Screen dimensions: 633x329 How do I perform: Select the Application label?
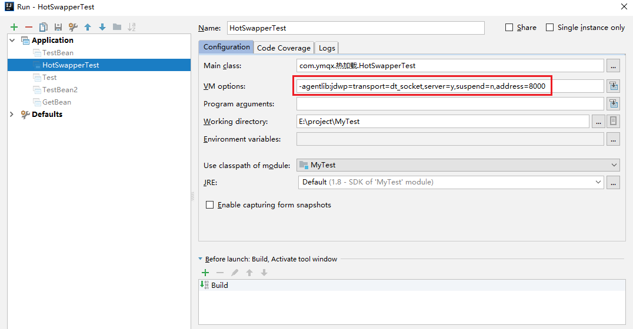pyautogui.click(x=52, y=41)
